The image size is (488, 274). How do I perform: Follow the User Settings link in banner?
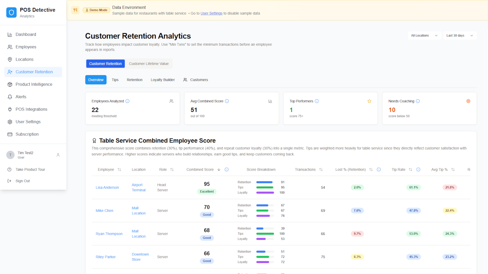pyautogui.click(x=211, y=13)
